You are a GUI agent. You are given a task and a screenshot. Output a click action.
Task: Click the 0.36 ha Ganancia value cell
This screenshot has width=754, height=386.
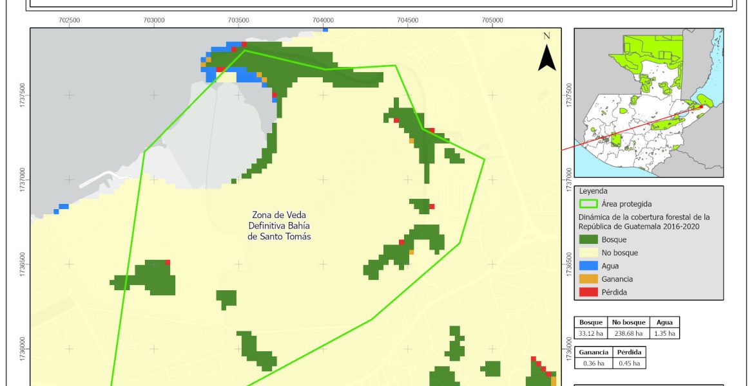[x=591, y=363]
